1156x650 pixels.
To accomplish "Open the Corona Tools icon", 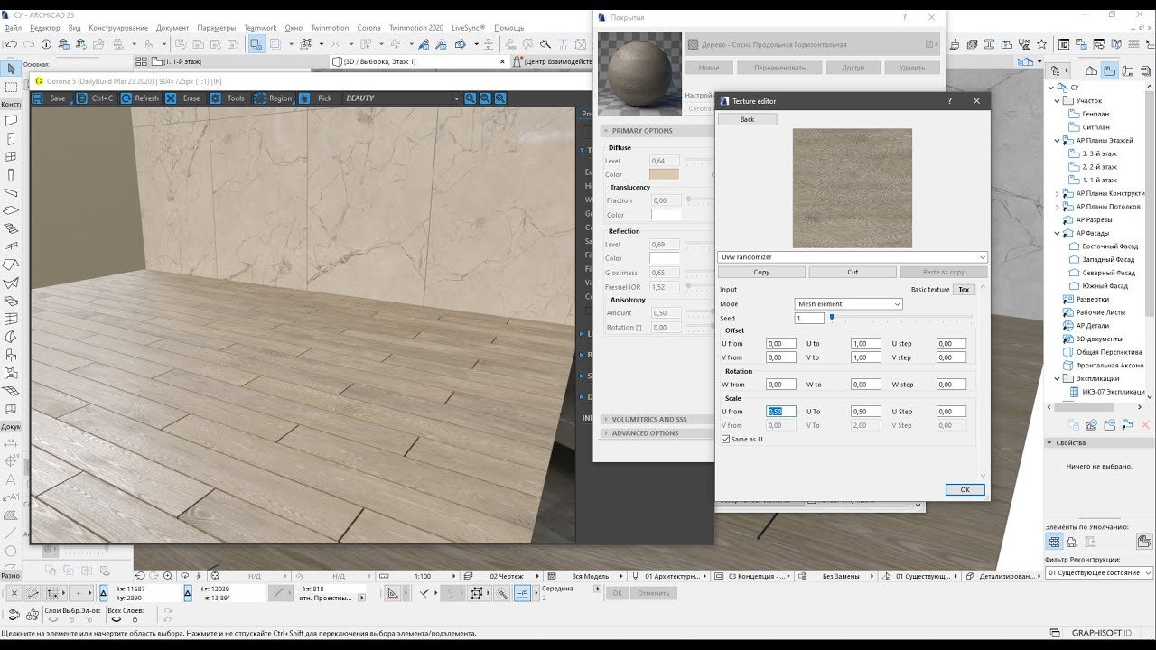I will coord(216,98).
